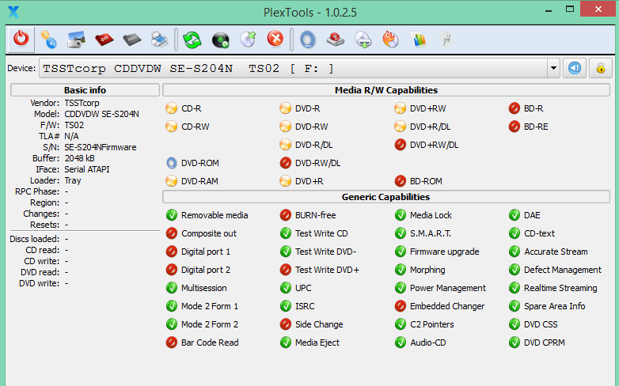Click the red .pdf export icon
The image size is (619, 386).
click(x=104, y=40)
